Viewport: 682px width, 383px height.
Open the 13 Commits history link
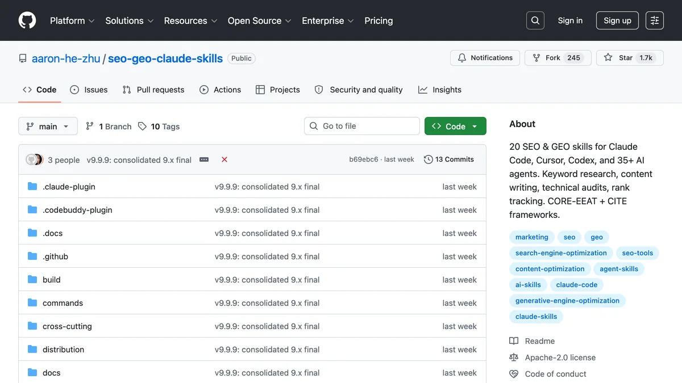[449, 159]
